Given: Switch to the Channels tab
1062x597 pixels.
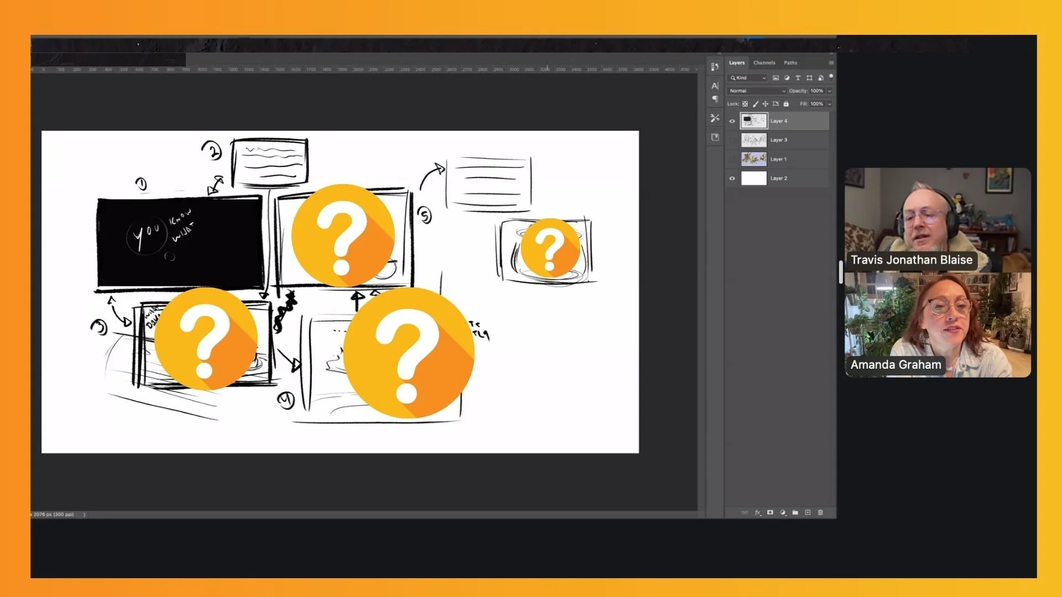Looking at the screenshot, I should click(764, 63).
